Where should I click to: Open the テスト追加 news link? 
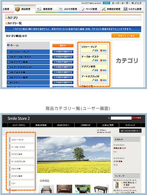(x=118, y=161)
